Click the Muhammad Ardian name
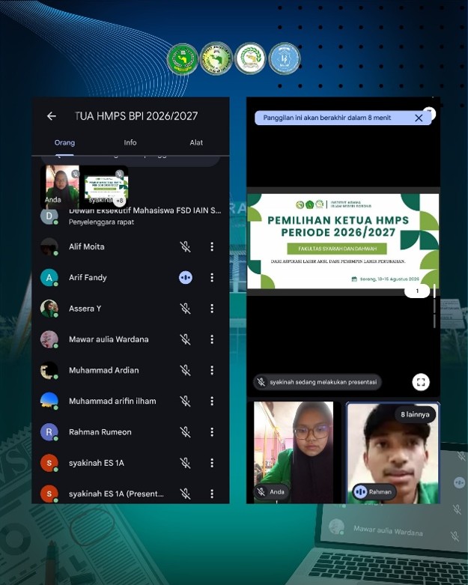This screenshot has width=468, height=585. 103,370
